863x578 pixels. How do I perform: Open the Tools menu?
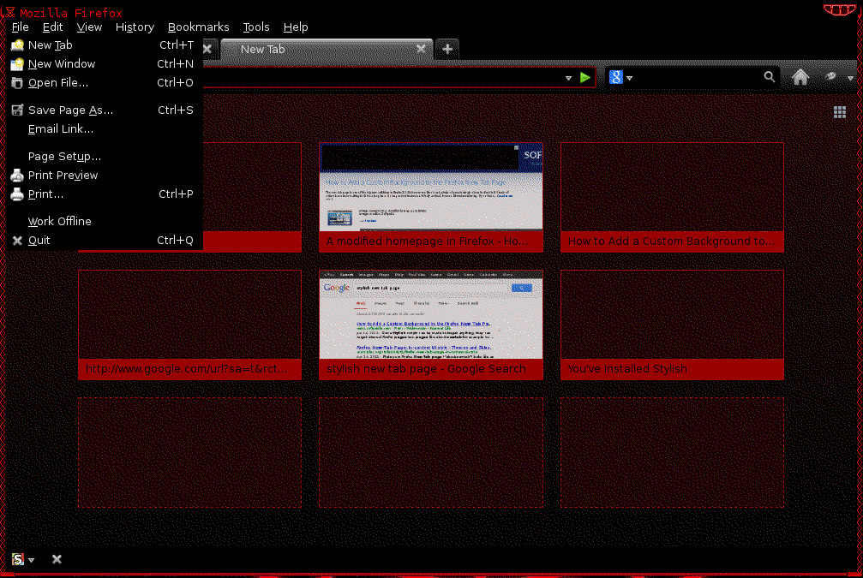point(256,27)
